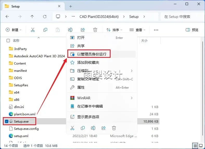
Task: Open the 排序 sort dropdown
Action: point(114,30)
